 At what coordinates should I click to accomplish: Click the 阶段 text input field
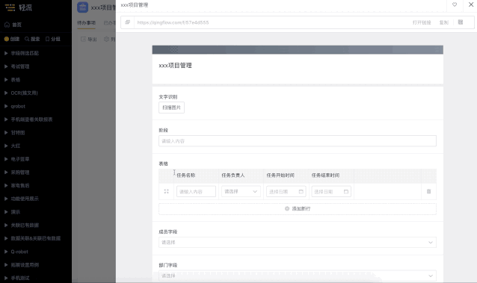(298, 141)
